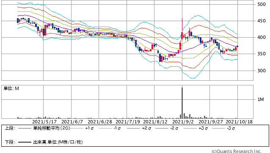270x153 pixels.
Task: Click the 2021/10/18 date label
Action: pyautogui.click(x=239, y=122)
